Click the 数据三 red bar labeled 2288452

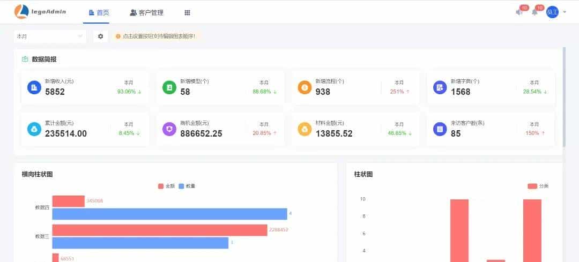160,230
